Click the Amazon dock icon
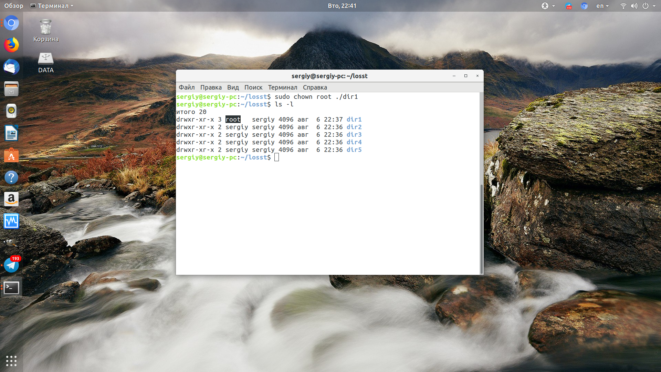 (x=11, y=199)
